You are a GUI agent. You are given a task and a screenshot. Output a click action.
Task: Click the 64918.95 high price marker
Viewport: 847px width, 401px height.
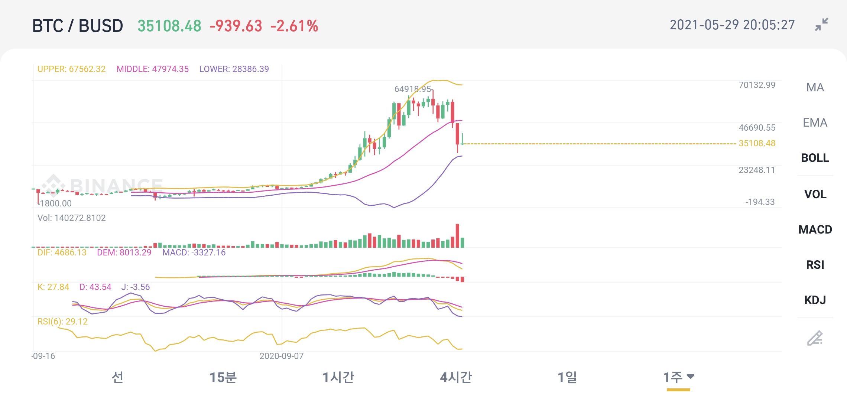412,89
